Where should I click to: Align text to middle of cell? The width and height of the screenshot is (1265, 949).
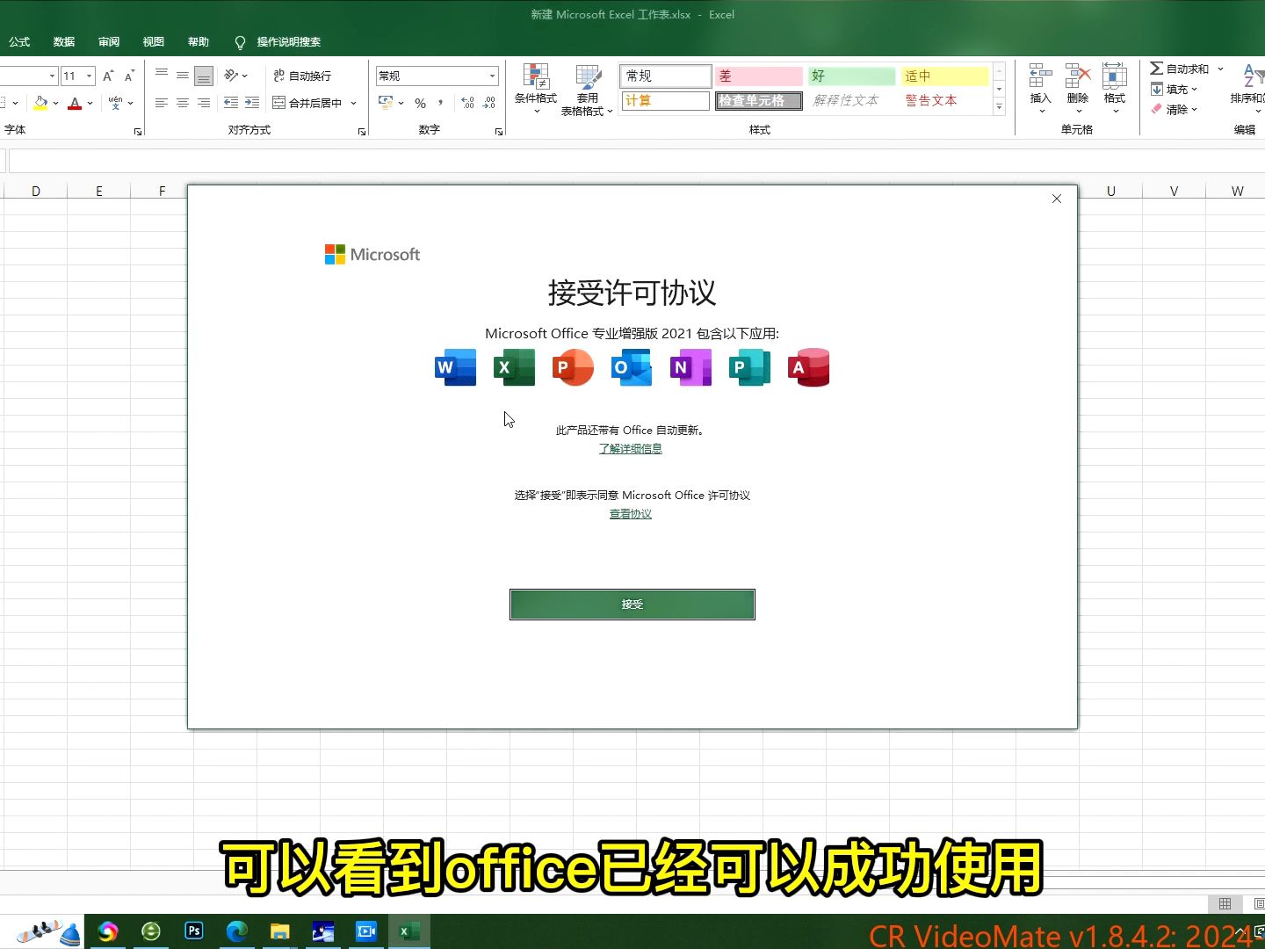point(183,76)
